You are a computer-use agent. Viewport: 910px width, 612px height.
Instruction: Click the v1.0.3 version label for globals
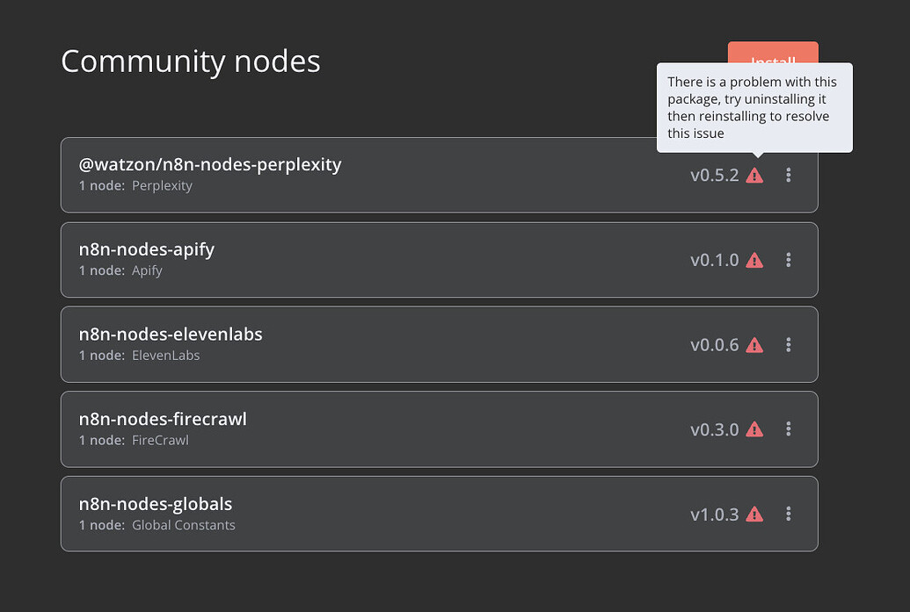712,514
